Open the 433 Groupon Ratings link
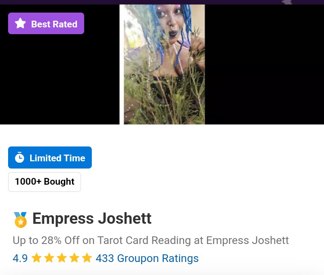Screen dimensions: 324x275 147,258
